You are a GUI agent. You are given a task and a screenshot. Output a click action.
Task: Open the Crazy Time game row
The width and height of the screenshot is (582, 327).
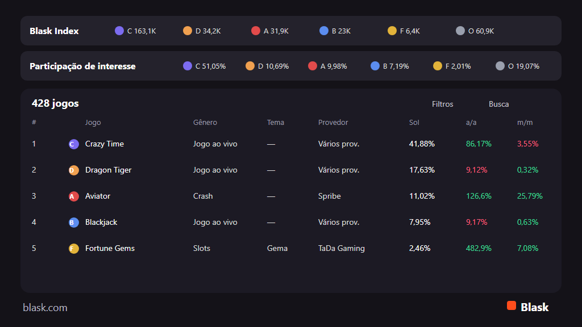(290, 144)
